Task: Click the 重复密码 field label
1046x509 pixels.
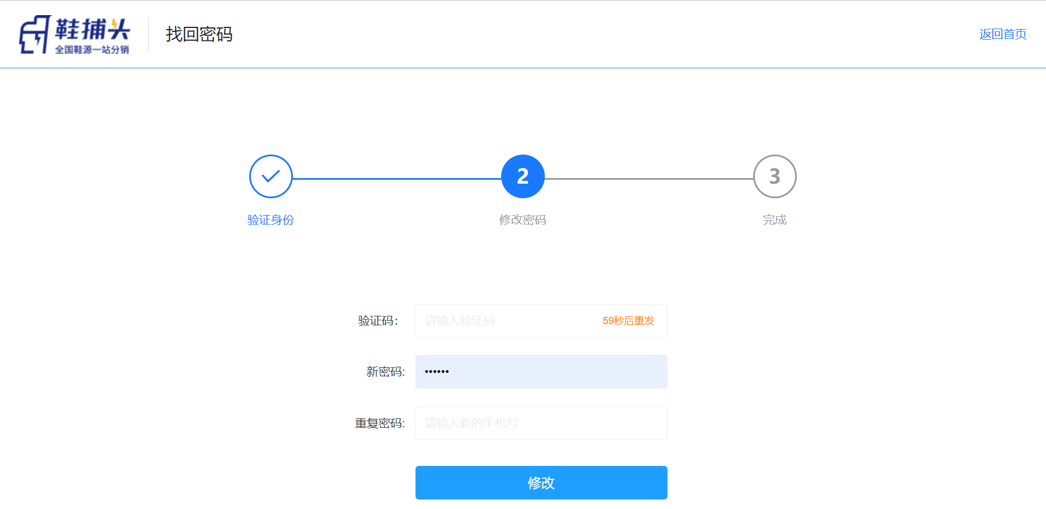Action: pos(380,423)
